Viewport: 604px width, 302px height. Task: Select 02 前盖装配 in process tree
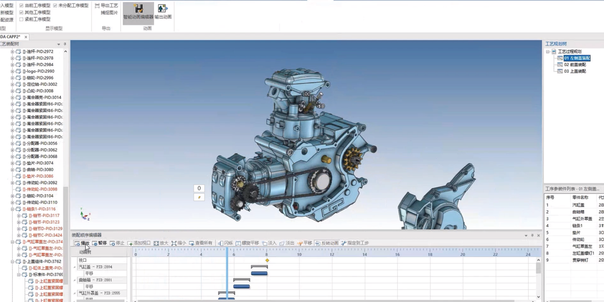pos(575,65)
